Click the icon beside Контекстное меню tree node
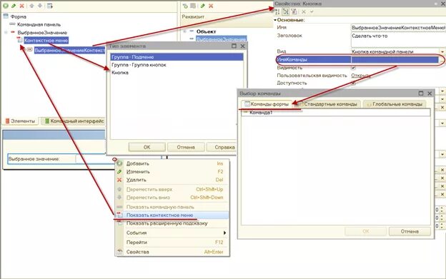The image size is (446, 279). 19,40
